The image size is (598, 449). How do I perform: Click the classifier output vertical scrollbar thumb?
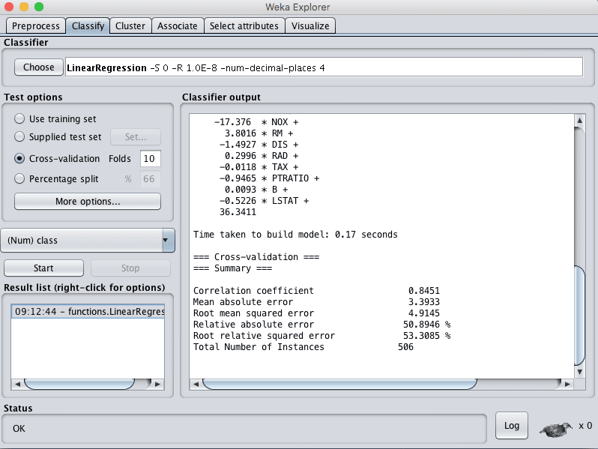click(x=579, y=316)
